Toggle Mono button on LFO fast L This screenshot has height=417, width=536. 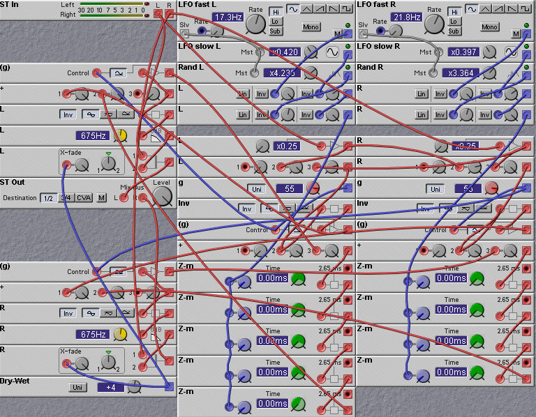coord(311,27)
